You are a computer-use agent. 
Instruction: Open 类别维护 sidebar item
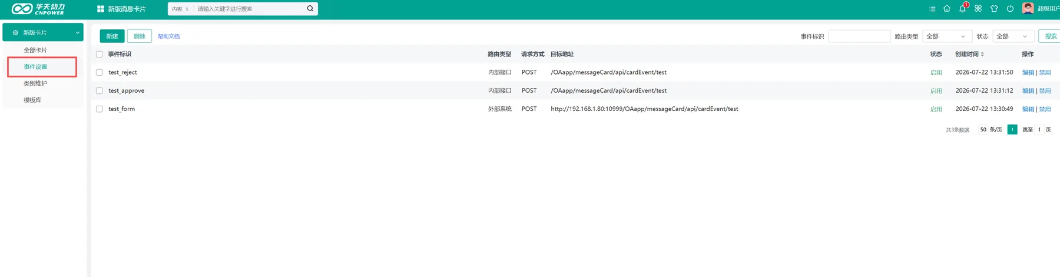[x=35, y=83]
